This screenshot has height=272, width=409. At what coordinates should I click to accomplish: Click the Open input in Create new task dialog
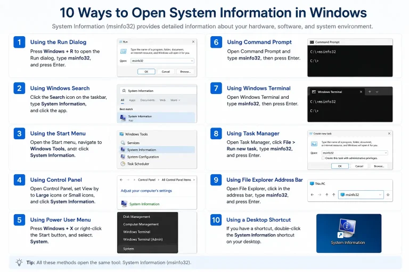tap(355, 153)
